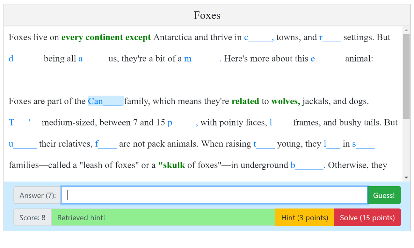Request a hint for 3 points
The height and width of the screenshot is (248, 414).
click(304, 218)
